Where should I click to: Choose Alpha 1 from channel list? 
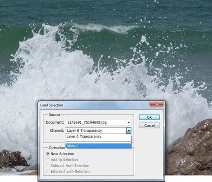[x=98, y=146]
